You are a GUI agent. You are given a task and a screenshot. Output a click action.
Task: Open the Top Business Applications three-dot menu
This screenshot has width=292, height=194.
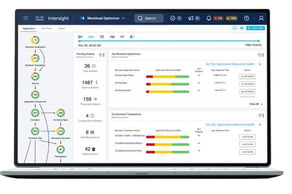tap(263, 55)
